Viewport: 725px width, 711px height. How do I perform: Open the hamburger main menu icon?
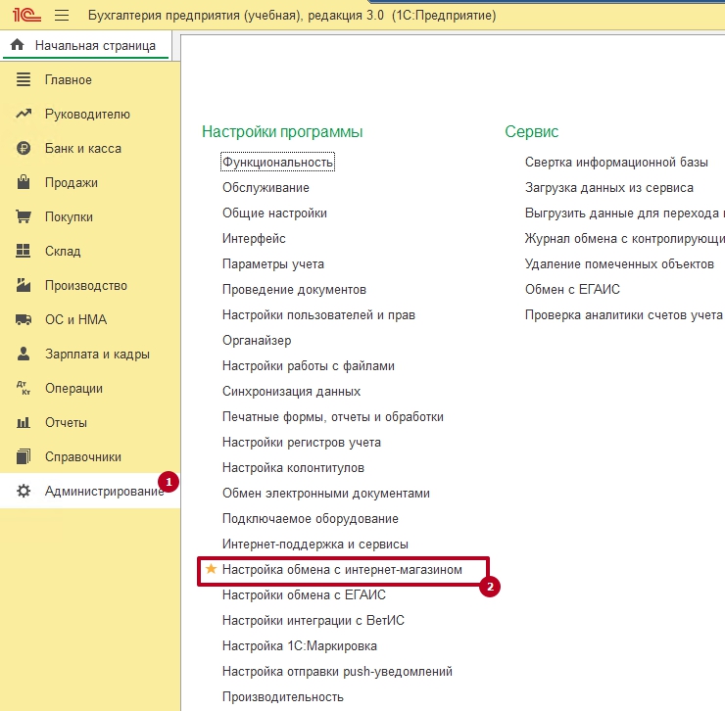[x=62, y=16]
